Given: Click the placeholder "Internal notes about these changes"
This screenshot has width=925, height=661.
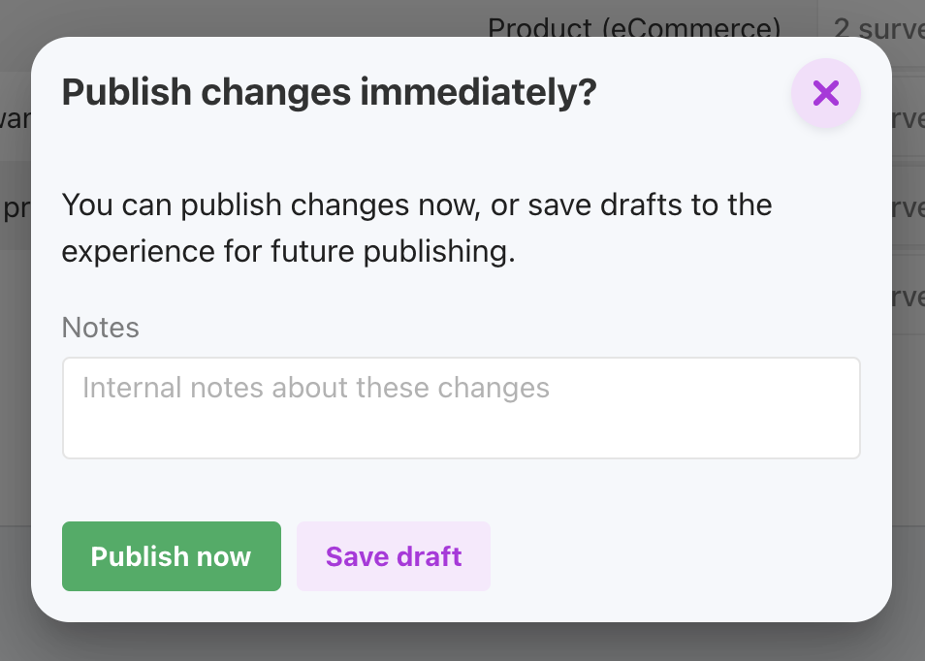Looking at the screenshot, I should [316, 388].
